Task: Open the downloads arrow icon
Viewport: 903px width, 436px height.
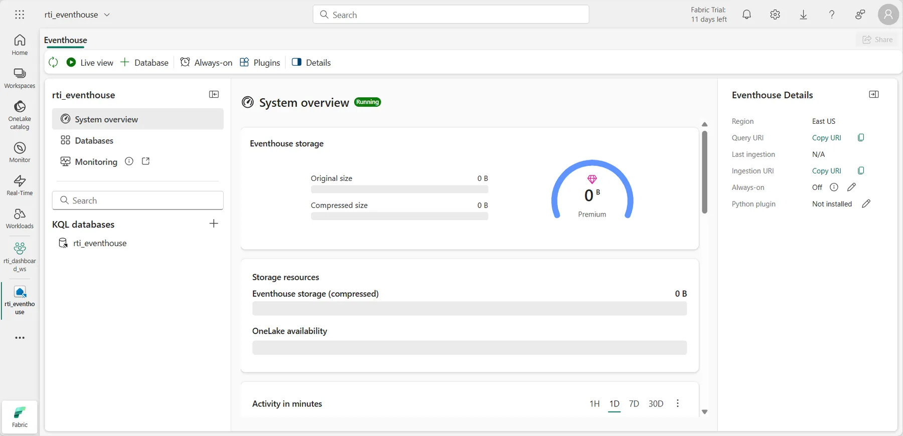Action: pyautogui.click(x=803, y=15)
